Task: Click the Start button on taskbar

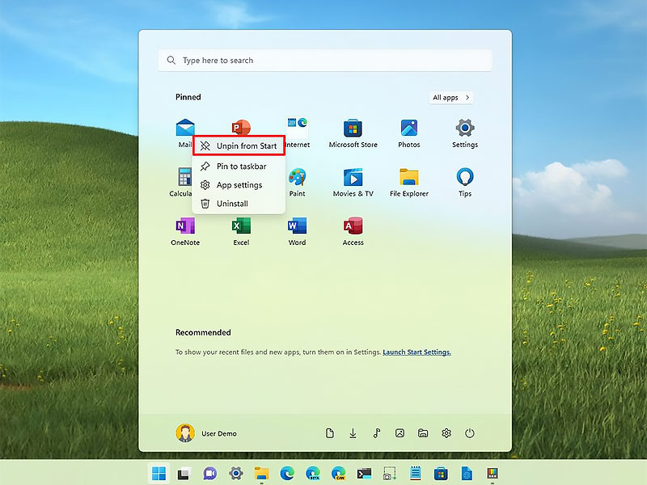Action: (x=159, y=473)
